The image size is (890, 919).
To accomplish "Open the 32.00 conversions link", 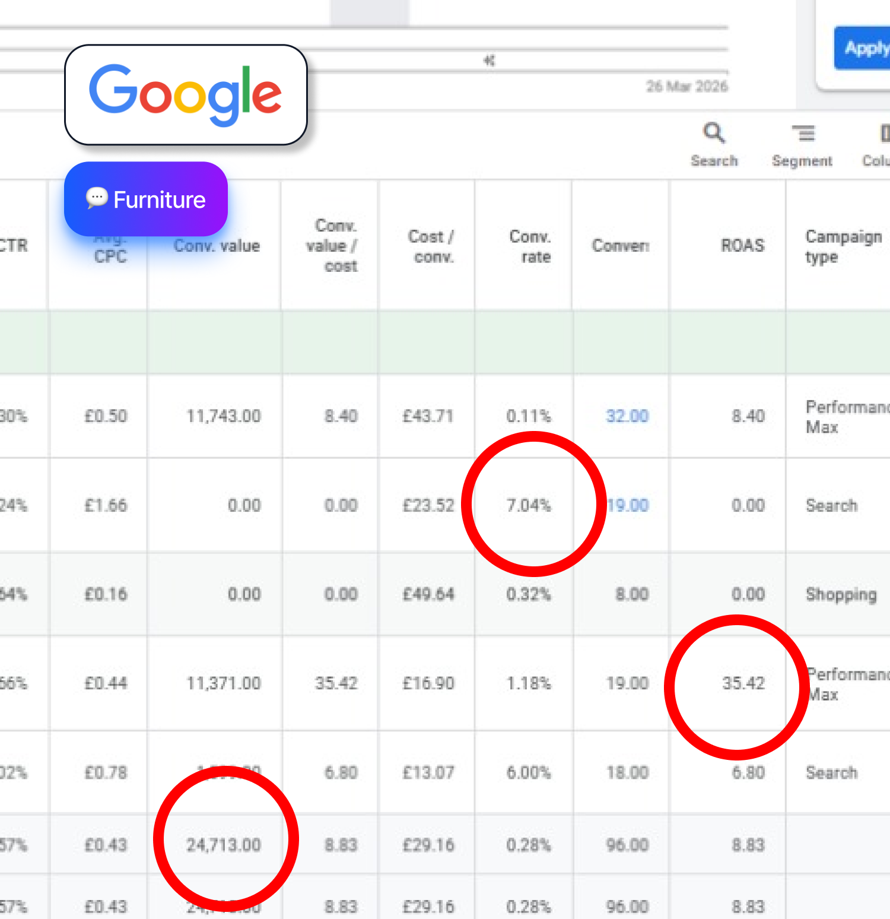I will 627,416.
